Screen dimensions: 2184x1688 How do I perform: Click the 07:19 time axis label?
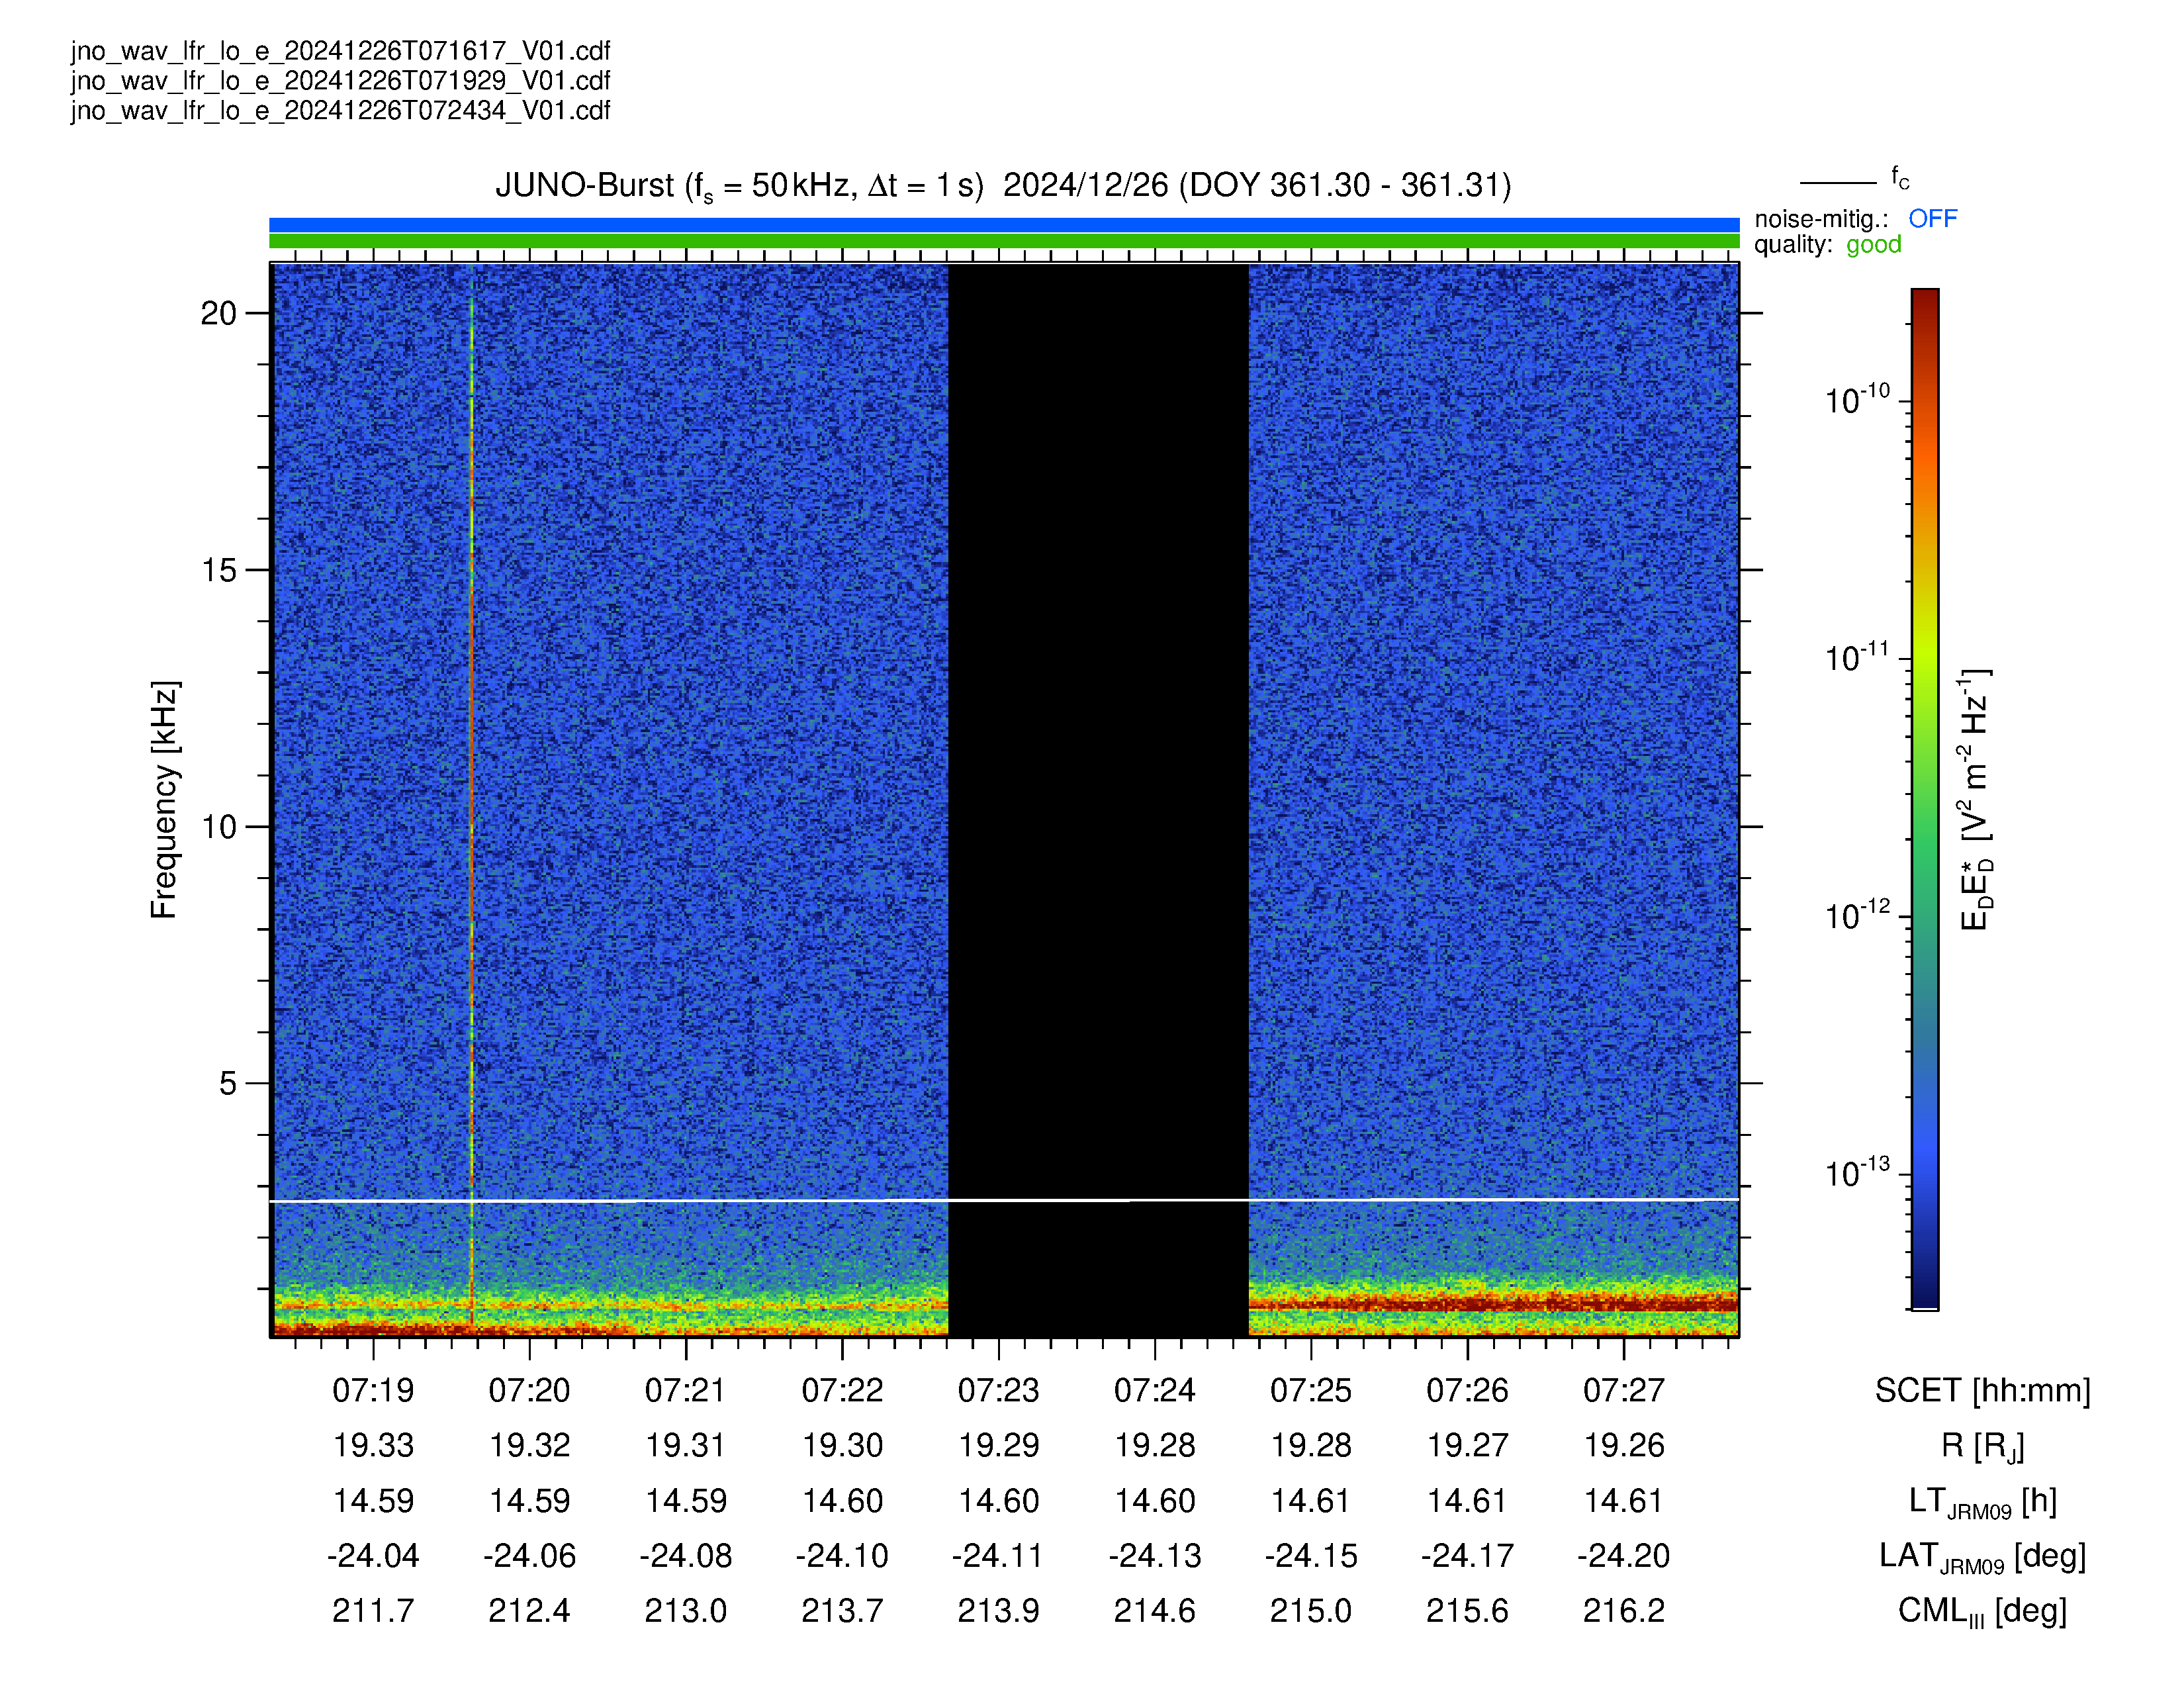(373, 1390)
